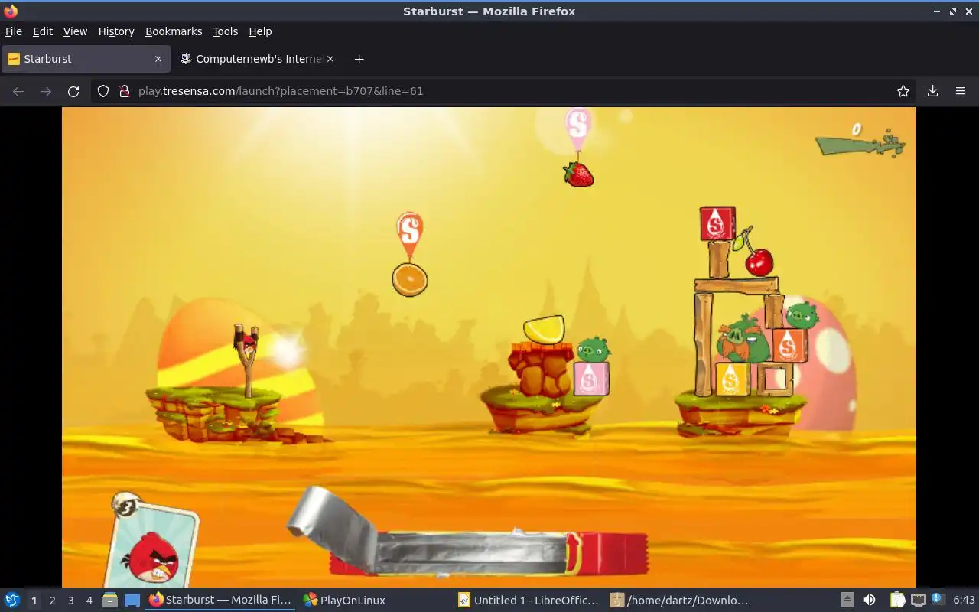The width and height of the screenshot is (979, 612).
Task: Click the yellow lemon wedge on the rocks
Action: 545,330
